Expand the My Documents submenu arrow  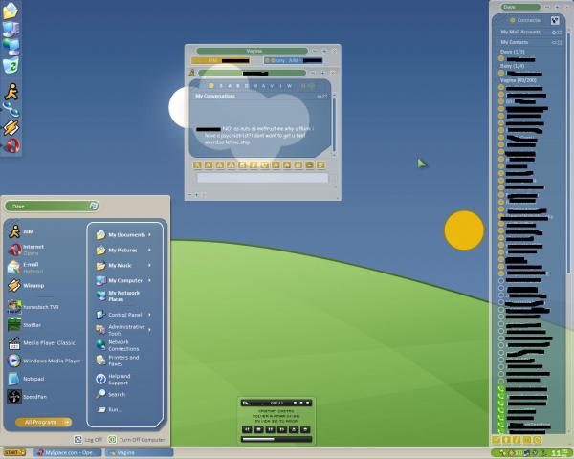(150, 234)
